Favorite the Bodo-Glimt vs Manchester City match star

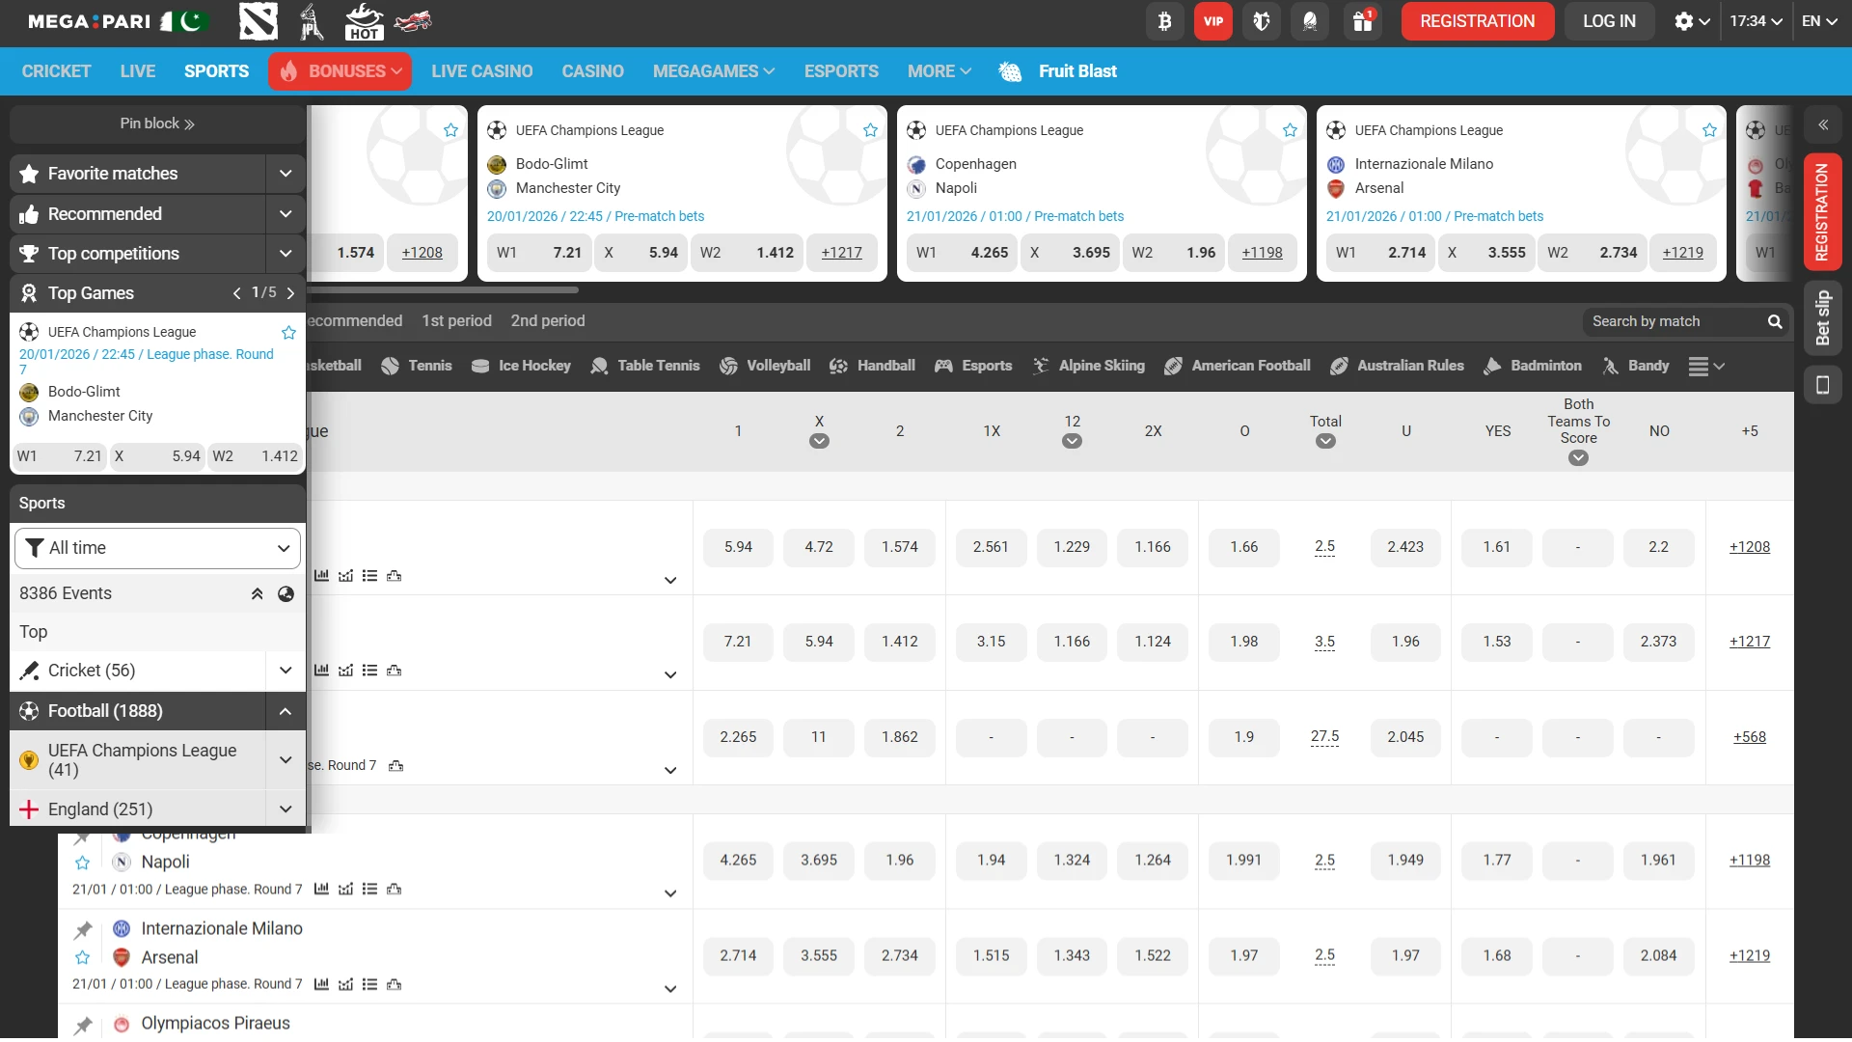pyautogui.click(x=871, y=130)
